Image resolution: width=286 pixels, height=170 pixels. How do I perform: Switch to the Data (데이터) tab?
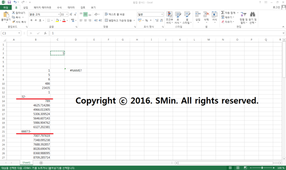coord(71,7)
